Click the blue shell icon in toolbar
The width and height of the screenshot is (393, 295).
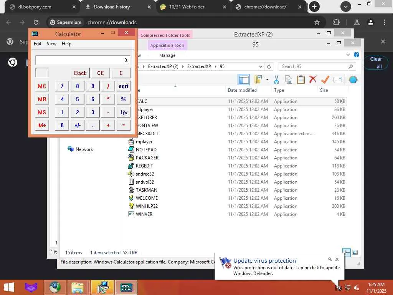pyautogui.click(x=353, y=80)
